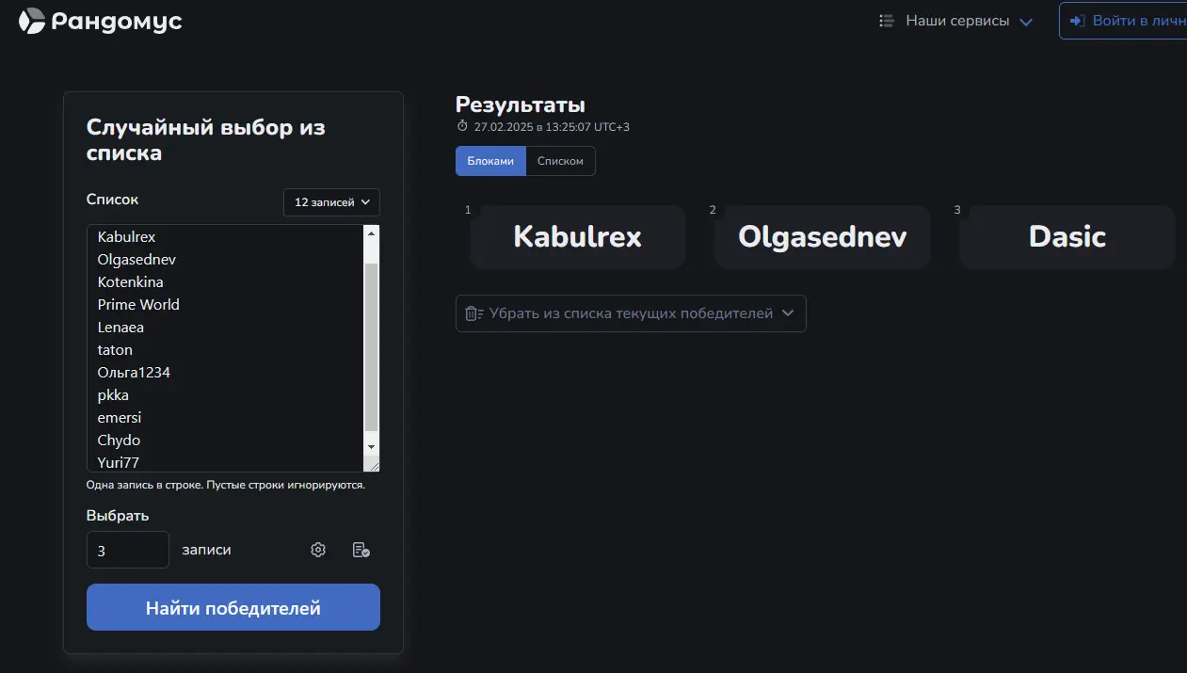Switch results view to Блоками
The height and width of the screenshot is (673, 1187).
point(490,161)
